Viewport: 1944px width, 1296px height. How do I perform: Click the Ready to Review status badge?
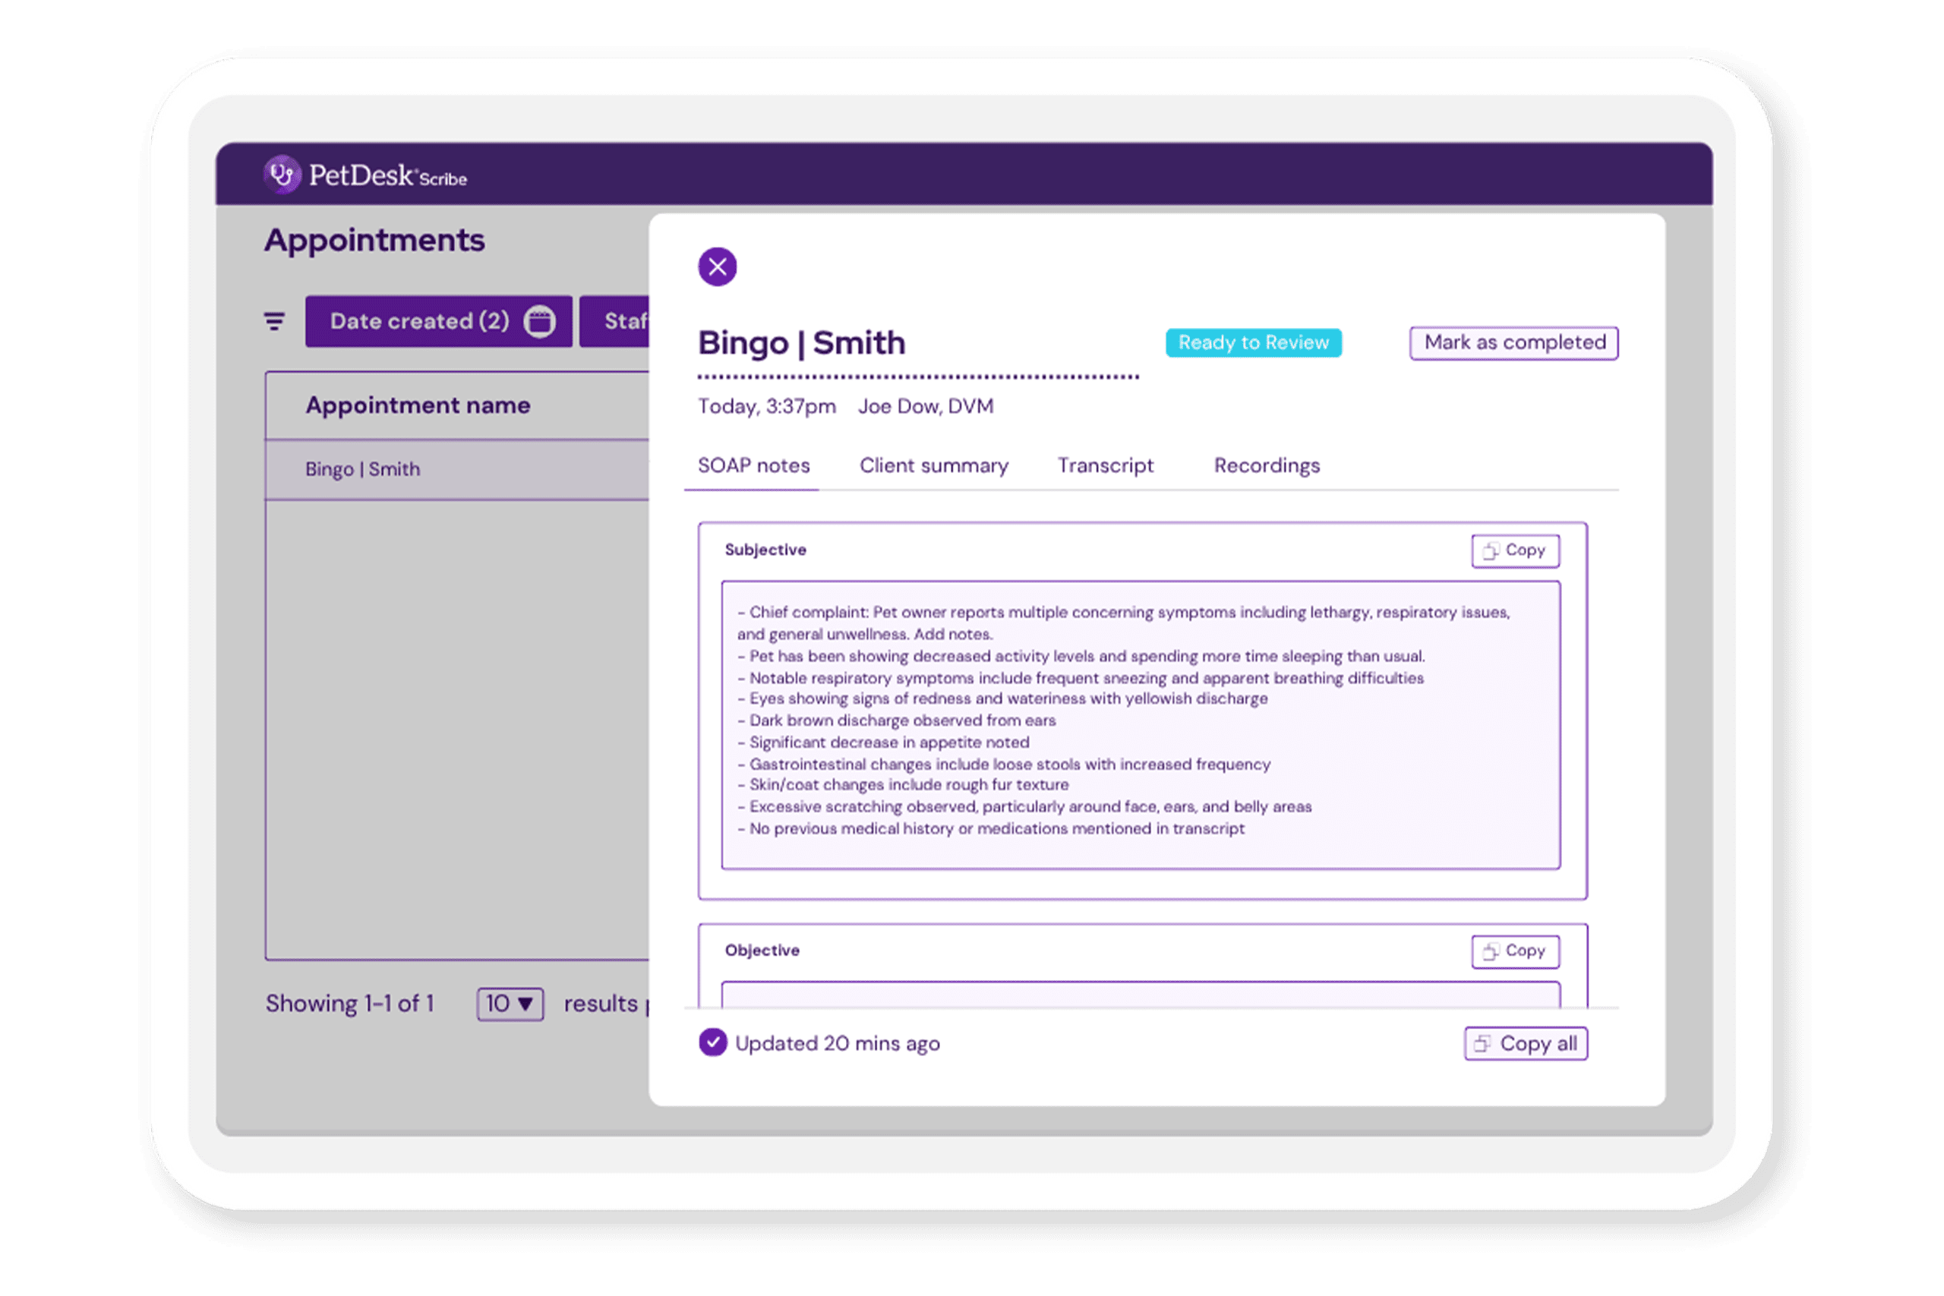[1253, 343]
